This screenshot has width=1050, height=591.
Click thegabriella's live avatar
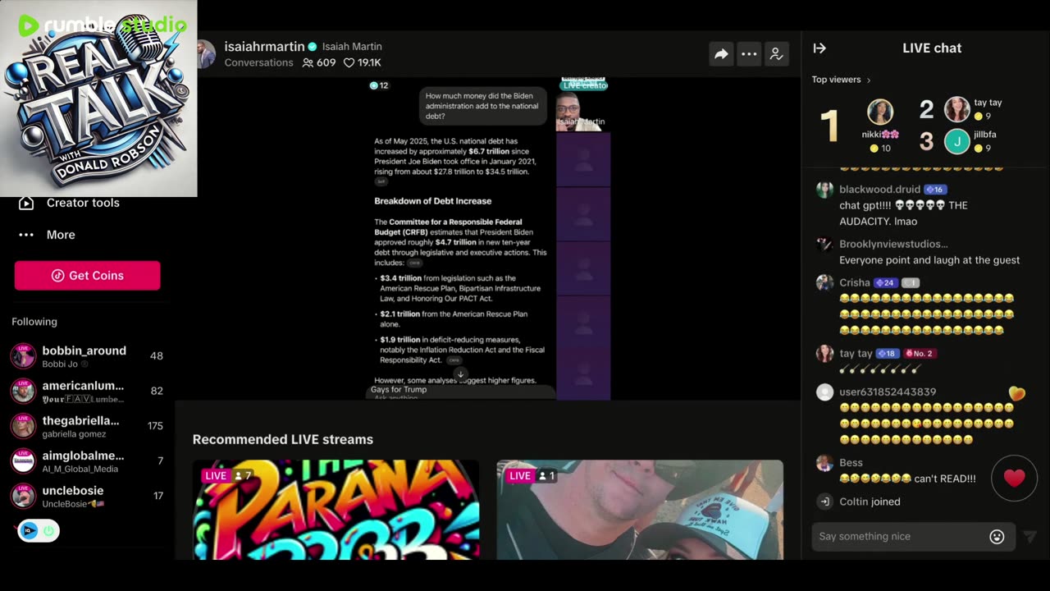(x=23, y=426)
